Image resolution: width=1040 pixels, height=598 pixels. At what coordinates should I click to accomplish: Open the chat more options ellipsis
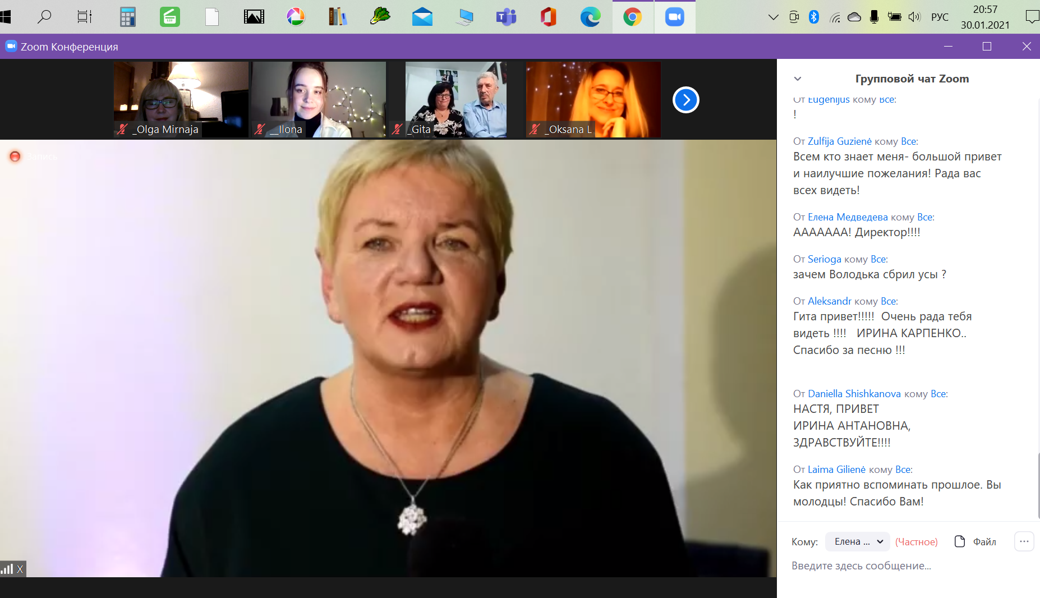click(x=1024, y=541)
